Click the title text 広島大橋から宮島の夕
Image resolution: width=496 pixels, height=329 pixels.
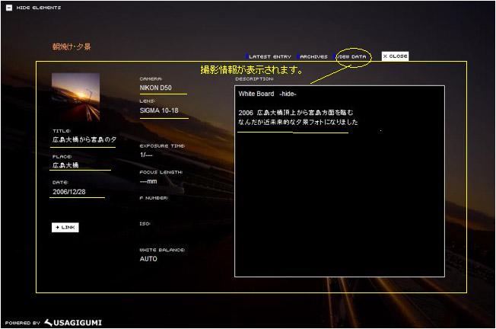(84, 139)
